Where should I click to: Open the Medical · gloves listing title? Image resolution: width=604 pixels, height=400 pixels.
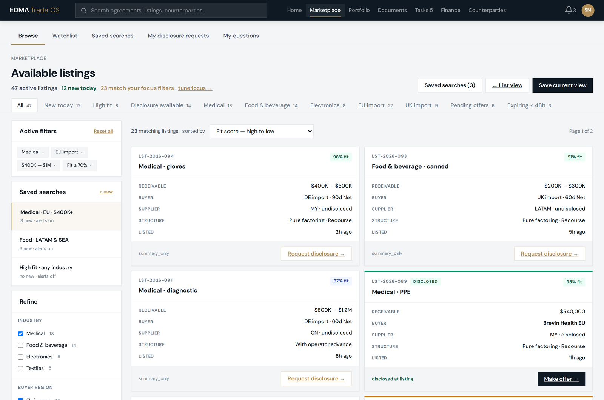coord(162,166)
